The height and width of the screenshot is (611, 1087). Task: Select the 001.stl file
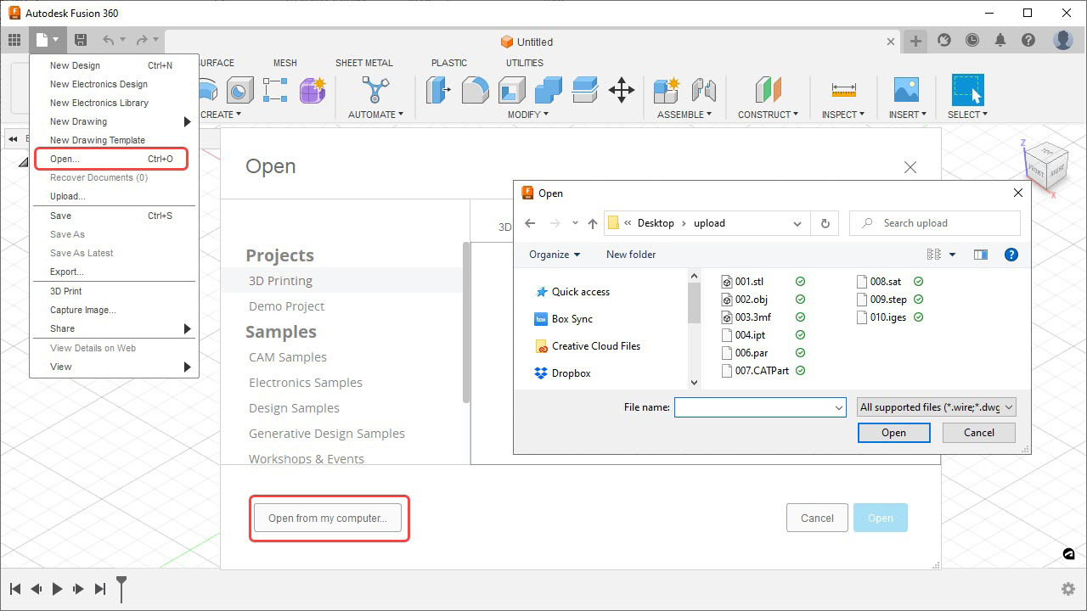(x=749, y=282)
